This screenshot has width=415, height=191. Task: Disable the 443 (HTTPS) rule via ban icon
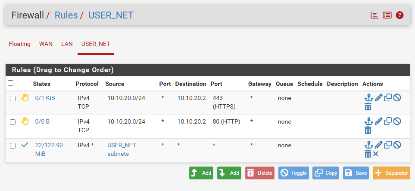pos(397,98)
